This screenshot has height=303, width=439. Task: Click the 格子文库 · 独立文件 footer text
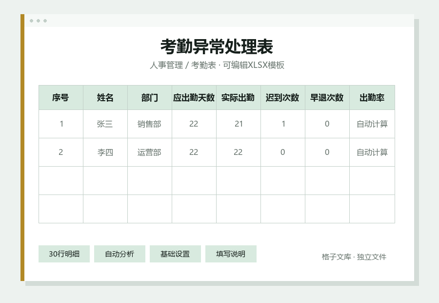coord(354,257)
